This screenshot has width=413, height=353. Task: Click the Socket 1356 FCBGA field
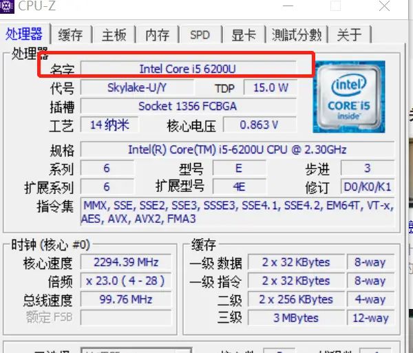pos(188,106)
